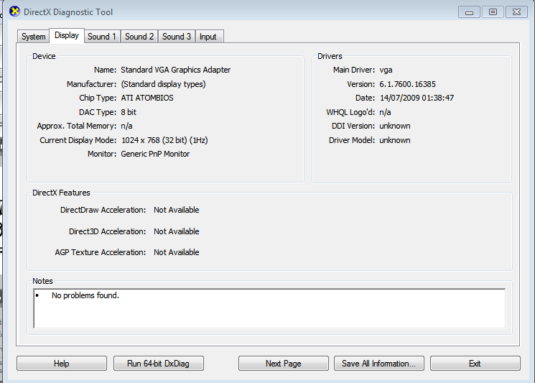Viewport: 535px width, 383px height.
Task: Select the Display tab
Action: pyautogui.click(x=67, y=35)
